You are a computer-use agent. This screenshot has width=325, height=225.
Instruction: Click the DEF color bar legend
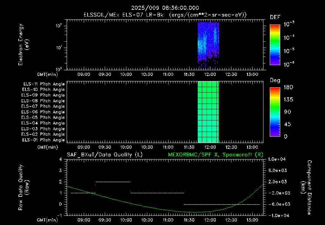click(x=275, y=45)
